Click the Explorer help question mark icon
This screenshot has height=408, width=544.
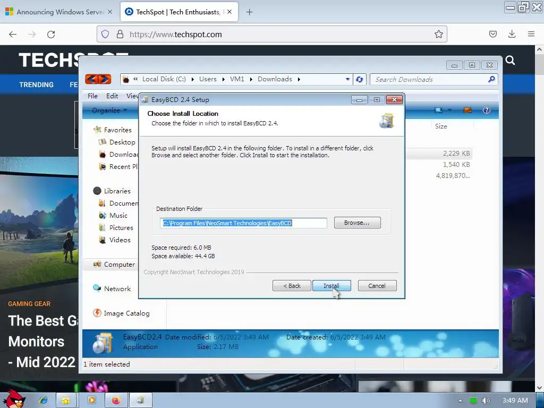coord(487,110)
